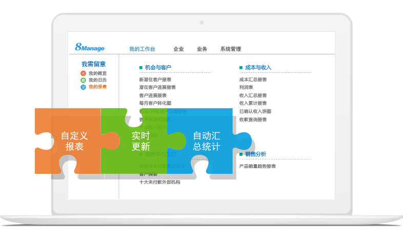Open 潜在客户进展报表
The image size is (403, 241).
coord(157,87)
